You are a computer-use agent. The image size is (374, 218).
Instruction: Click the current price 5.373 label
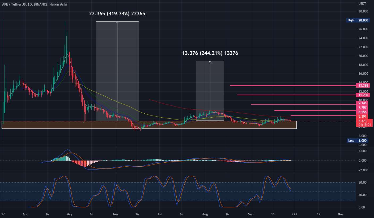point(363,121)
